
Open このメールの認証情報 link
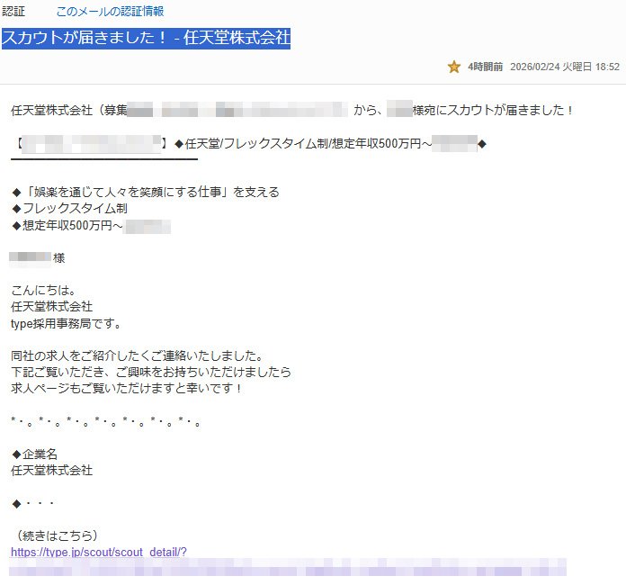[111, 11]
